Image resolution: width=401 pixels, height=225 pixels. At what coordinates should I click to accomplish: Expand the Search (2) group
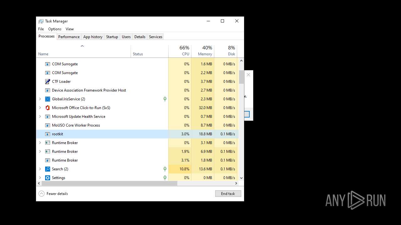pyautogui.click(x=40, y=169)
